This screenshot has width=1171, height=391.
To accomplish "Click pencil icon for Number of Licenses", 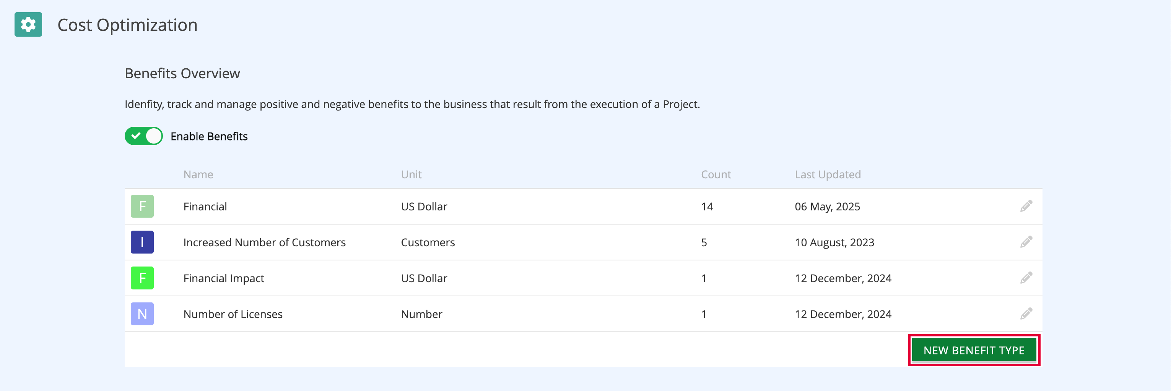I will click(1026, 314).
